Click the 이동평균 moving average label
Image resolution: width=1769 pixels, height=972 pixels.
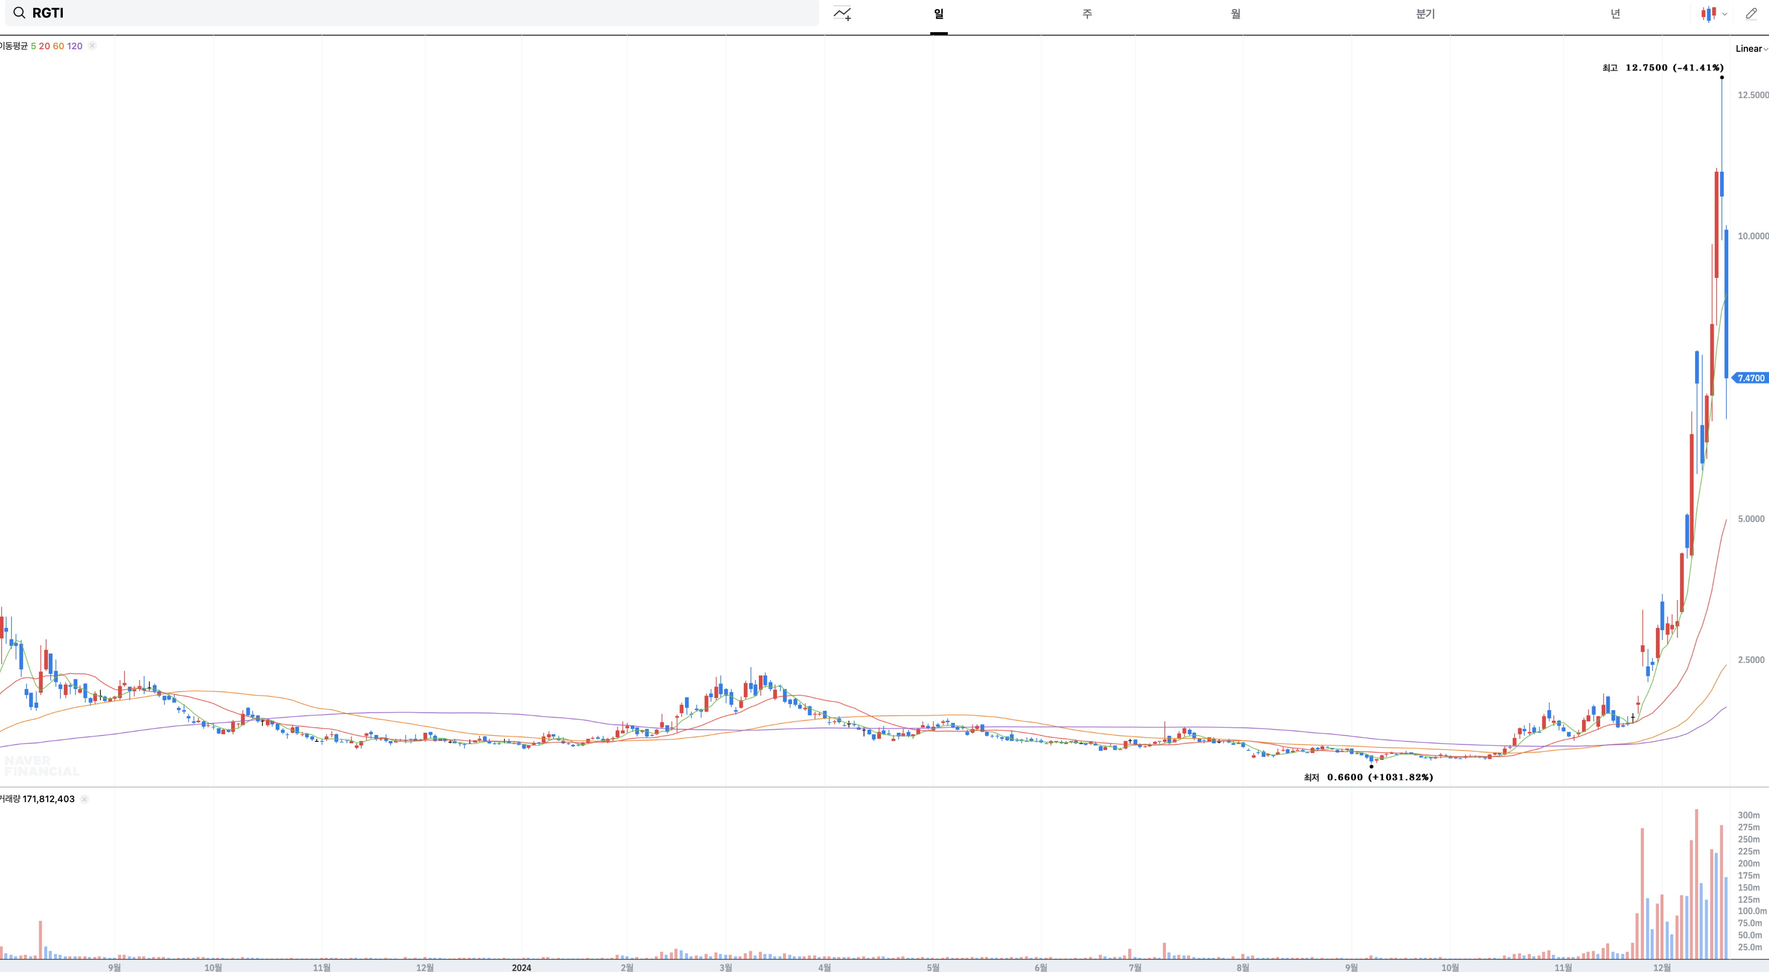(14, 46)
